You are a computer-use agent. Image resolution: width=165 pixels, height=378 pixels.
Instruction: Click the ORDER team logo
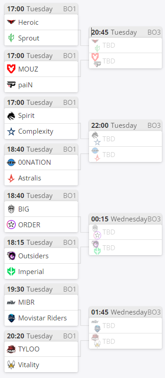point(11,225)
